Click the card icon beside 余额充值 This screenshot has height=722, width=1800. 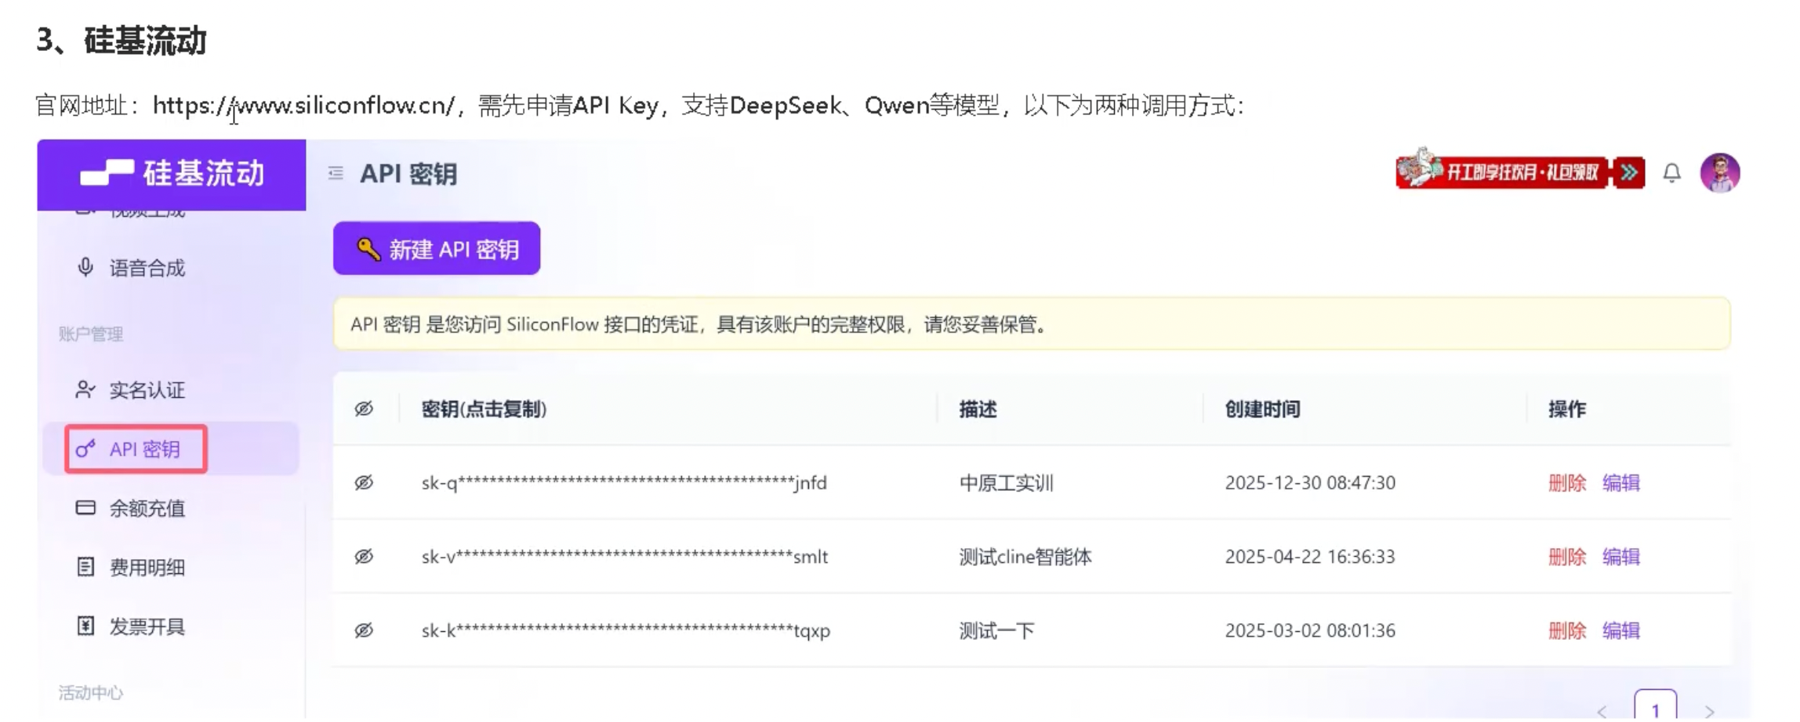pos(85,508)
